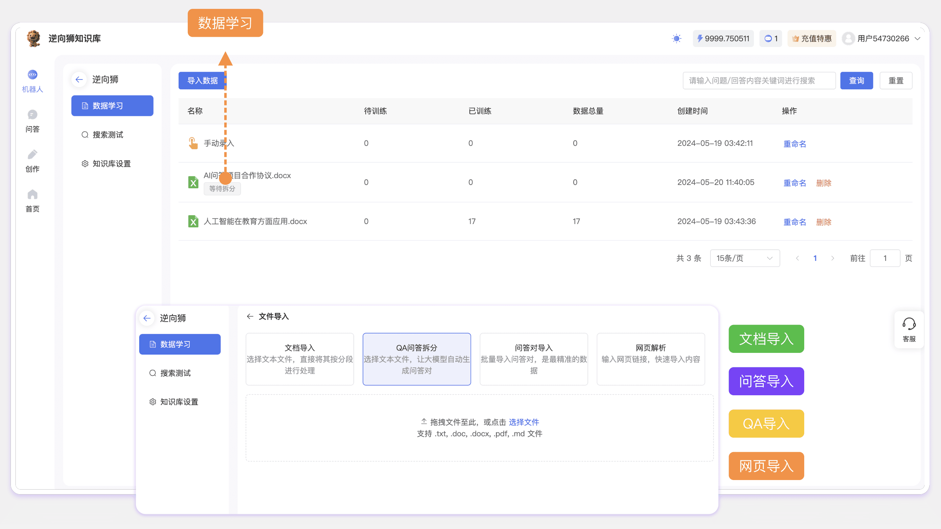Select the QA问答拆分 import option card
941x529 pixels.
(x=417, y=359)
